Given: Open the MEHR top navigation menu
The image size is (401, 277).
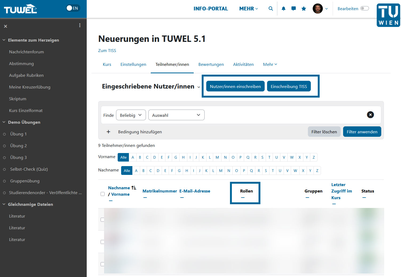Looking at the screenshot, I should pyautogui.click(x=248, y=9).
